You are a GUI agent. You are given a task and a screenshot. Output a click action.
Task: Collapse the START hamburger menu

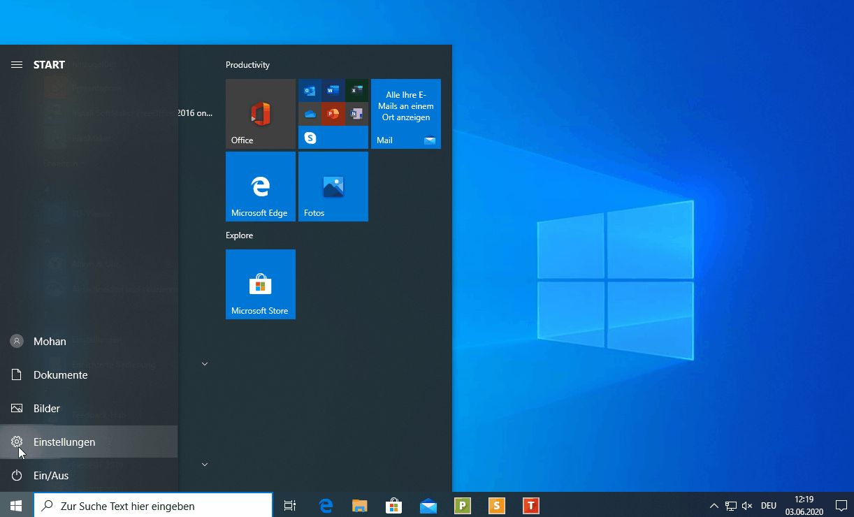17,64
